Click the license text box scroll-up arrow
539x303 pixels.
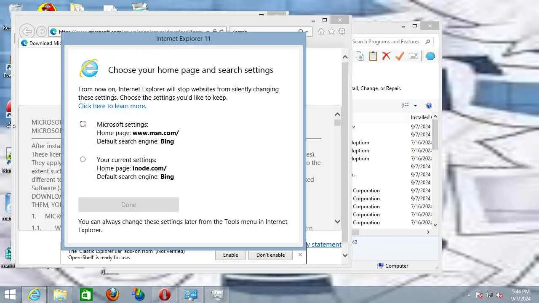click(x=337, y=114)
